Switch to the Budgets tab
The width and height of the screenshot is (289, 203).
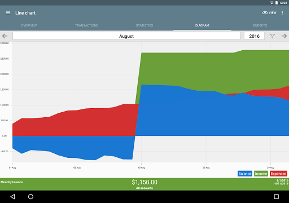tap(260, 25)
